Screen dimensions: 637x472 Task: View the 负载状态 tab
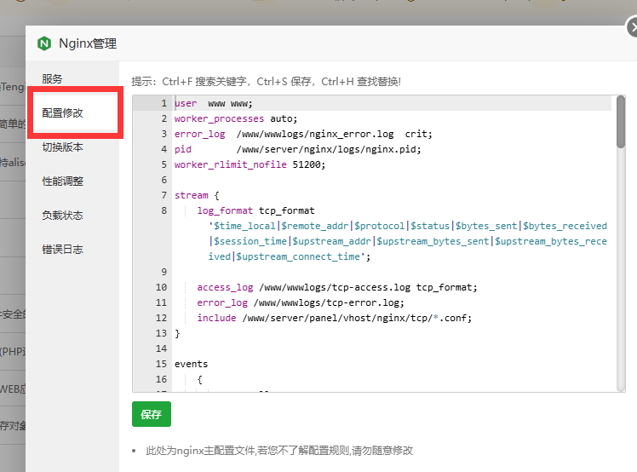pyautogui.click(x=62, y=215)
